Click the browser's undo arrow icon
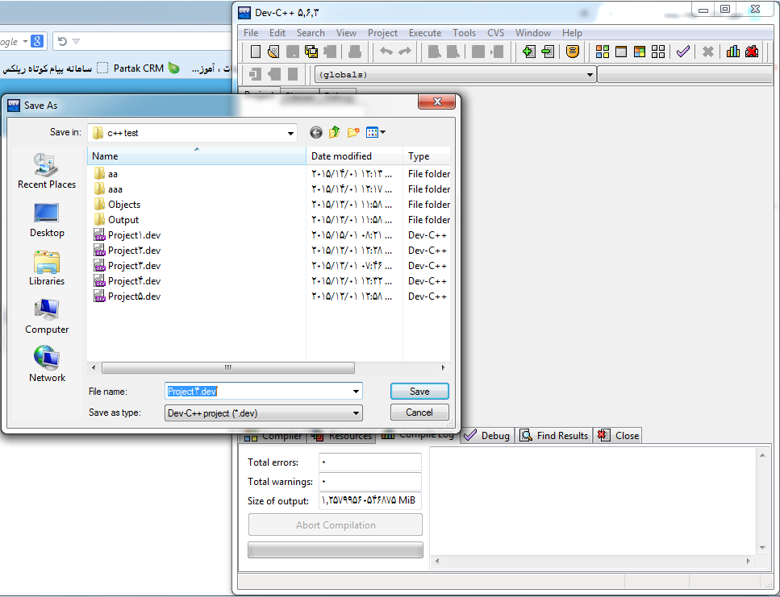 (62, 41)
